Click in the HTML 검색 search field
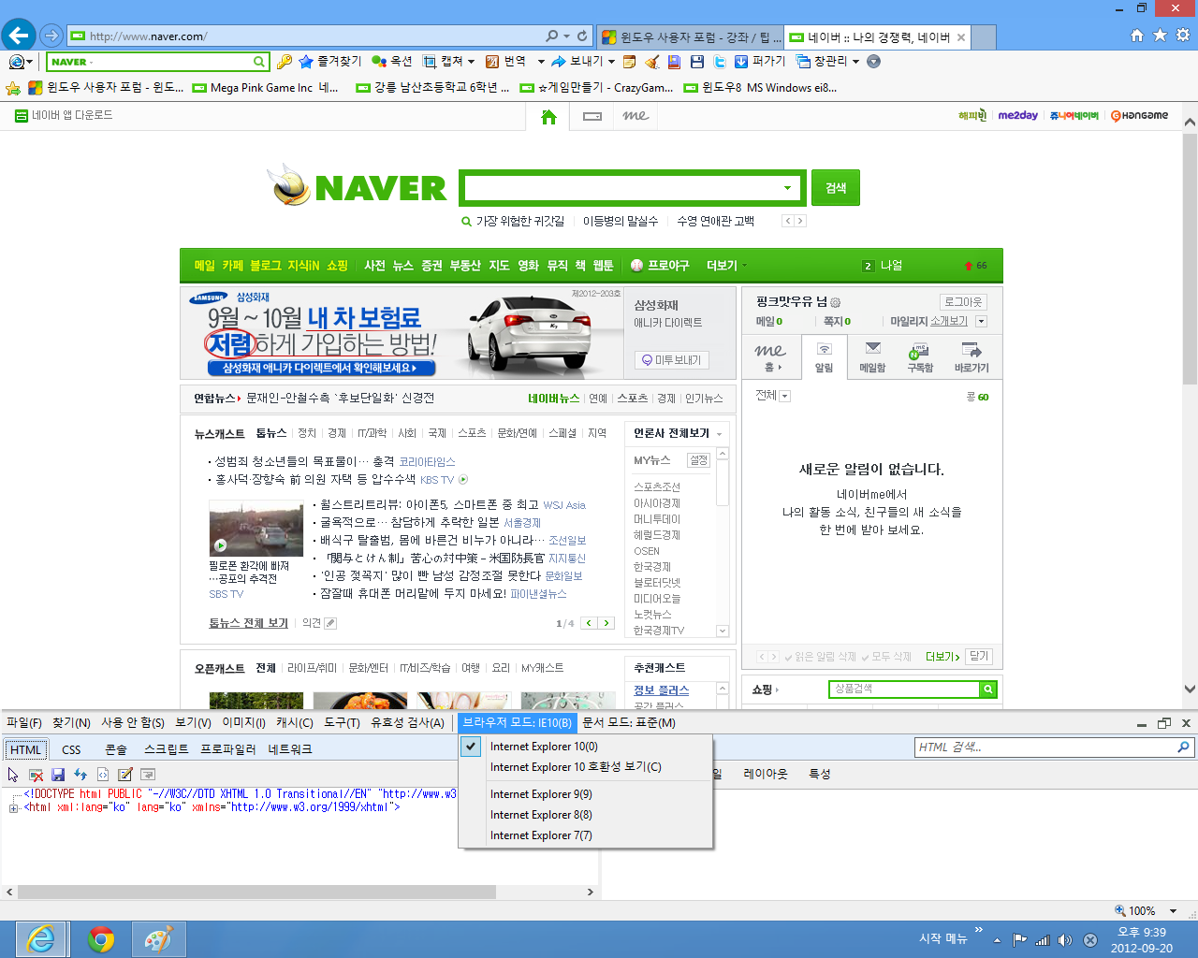The image size is (1198, 958). pos(1045,747)
